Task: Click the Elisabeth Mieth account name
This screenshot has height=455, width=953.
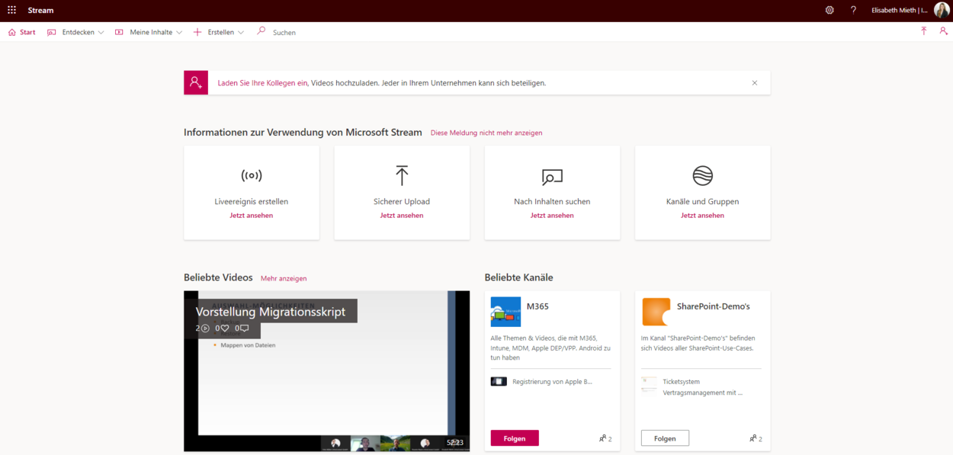Action: coord(900,11)
